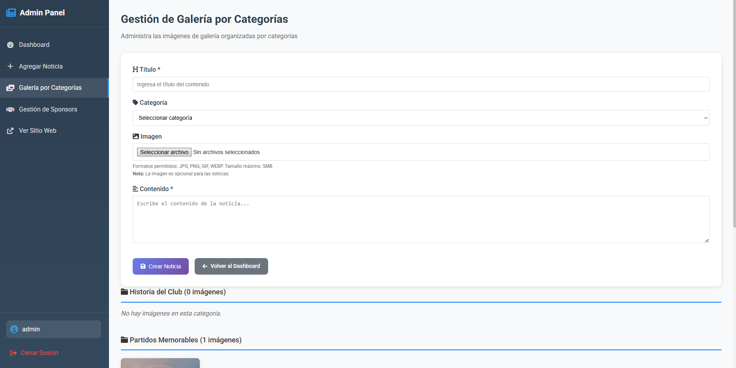Click the Cerrar Sesión link
Image resolution: width=736 pixels, height=368 pixels.
39,353
